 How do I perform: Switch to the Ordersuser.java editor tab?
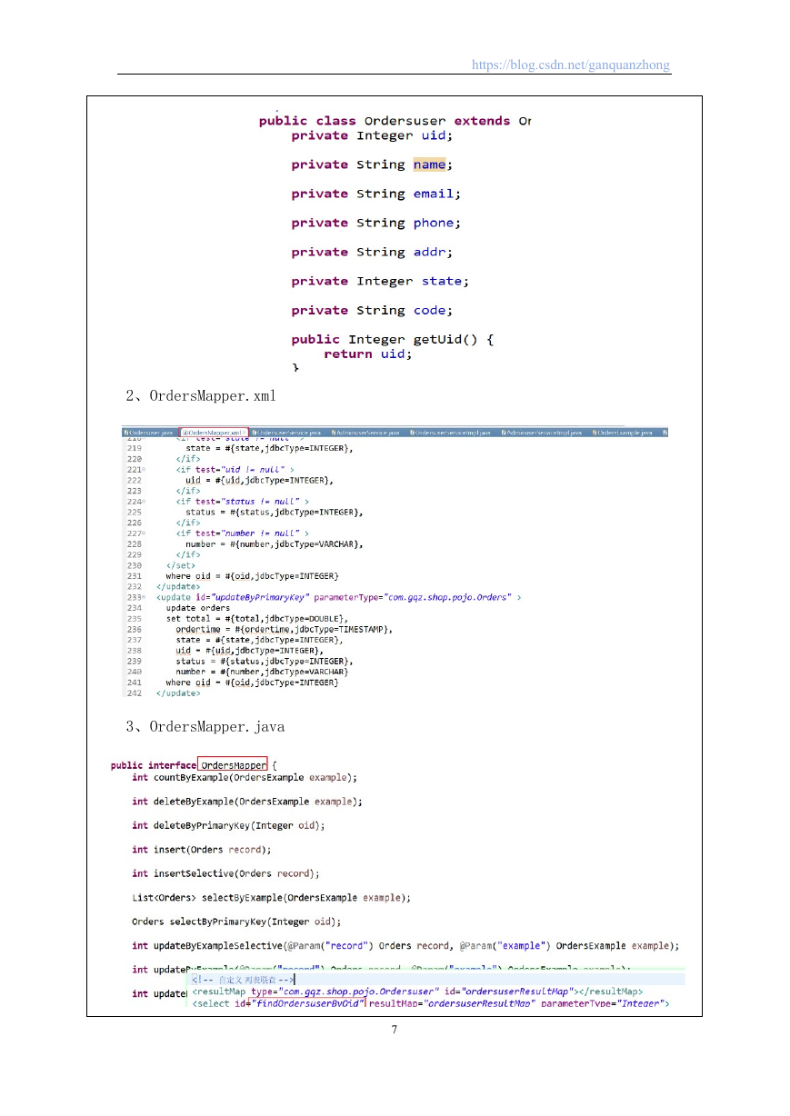click(149, 433)
